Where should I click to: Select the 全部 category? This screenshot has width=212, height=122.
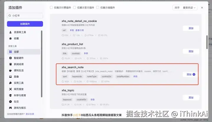coord(24,52)
